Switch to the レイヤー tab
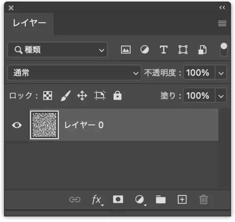235x222 pixels. click(x=29, y=23)
